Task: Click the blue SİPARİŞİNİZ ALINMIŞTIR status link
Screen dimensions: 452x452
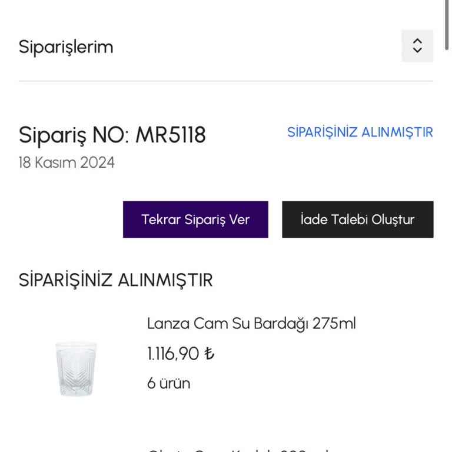Action: [x=360, y=132]
